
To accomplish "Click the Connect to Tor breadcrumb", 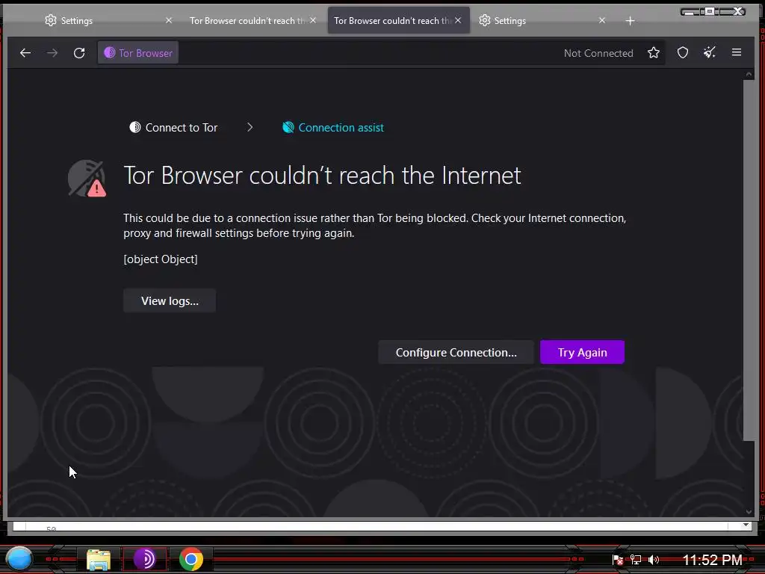I will point(173,127).
